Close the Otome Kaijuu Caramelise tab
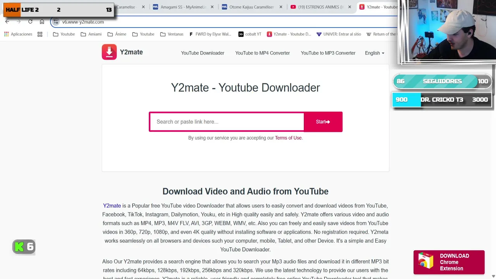496x279 pixels. click(281, 7)
